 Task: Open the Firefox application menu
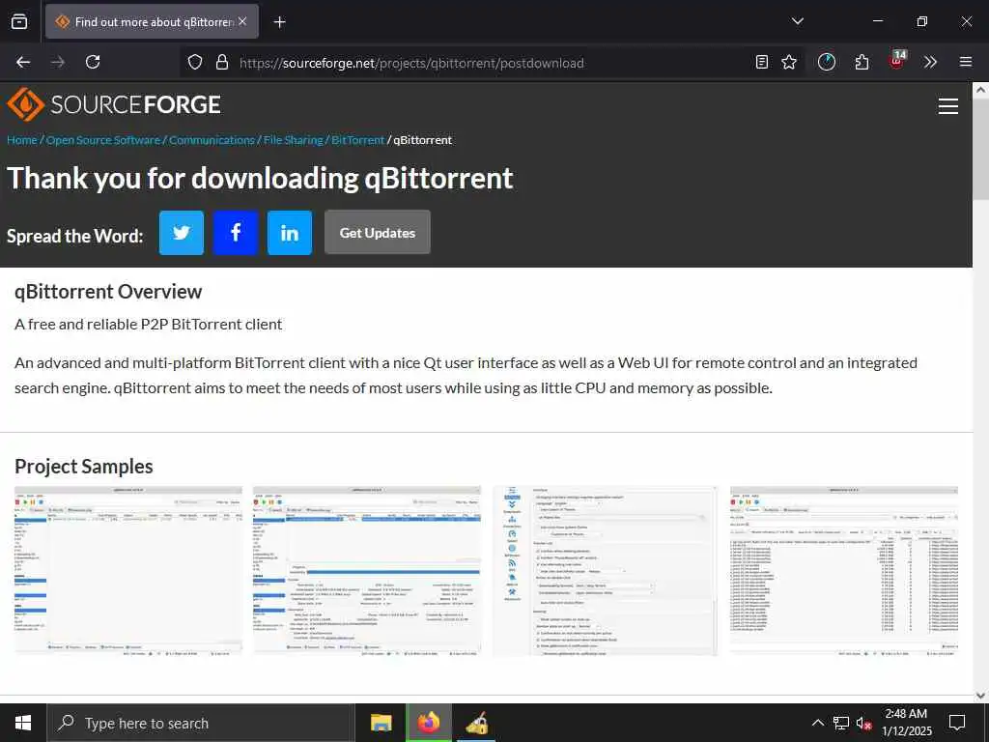coord(966,62)
